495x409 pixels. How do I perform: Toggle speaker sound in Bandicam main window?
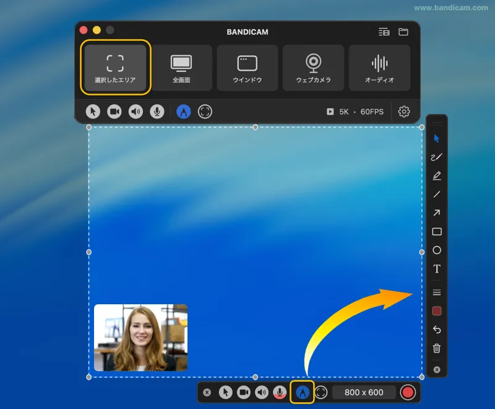click(136, 112)
